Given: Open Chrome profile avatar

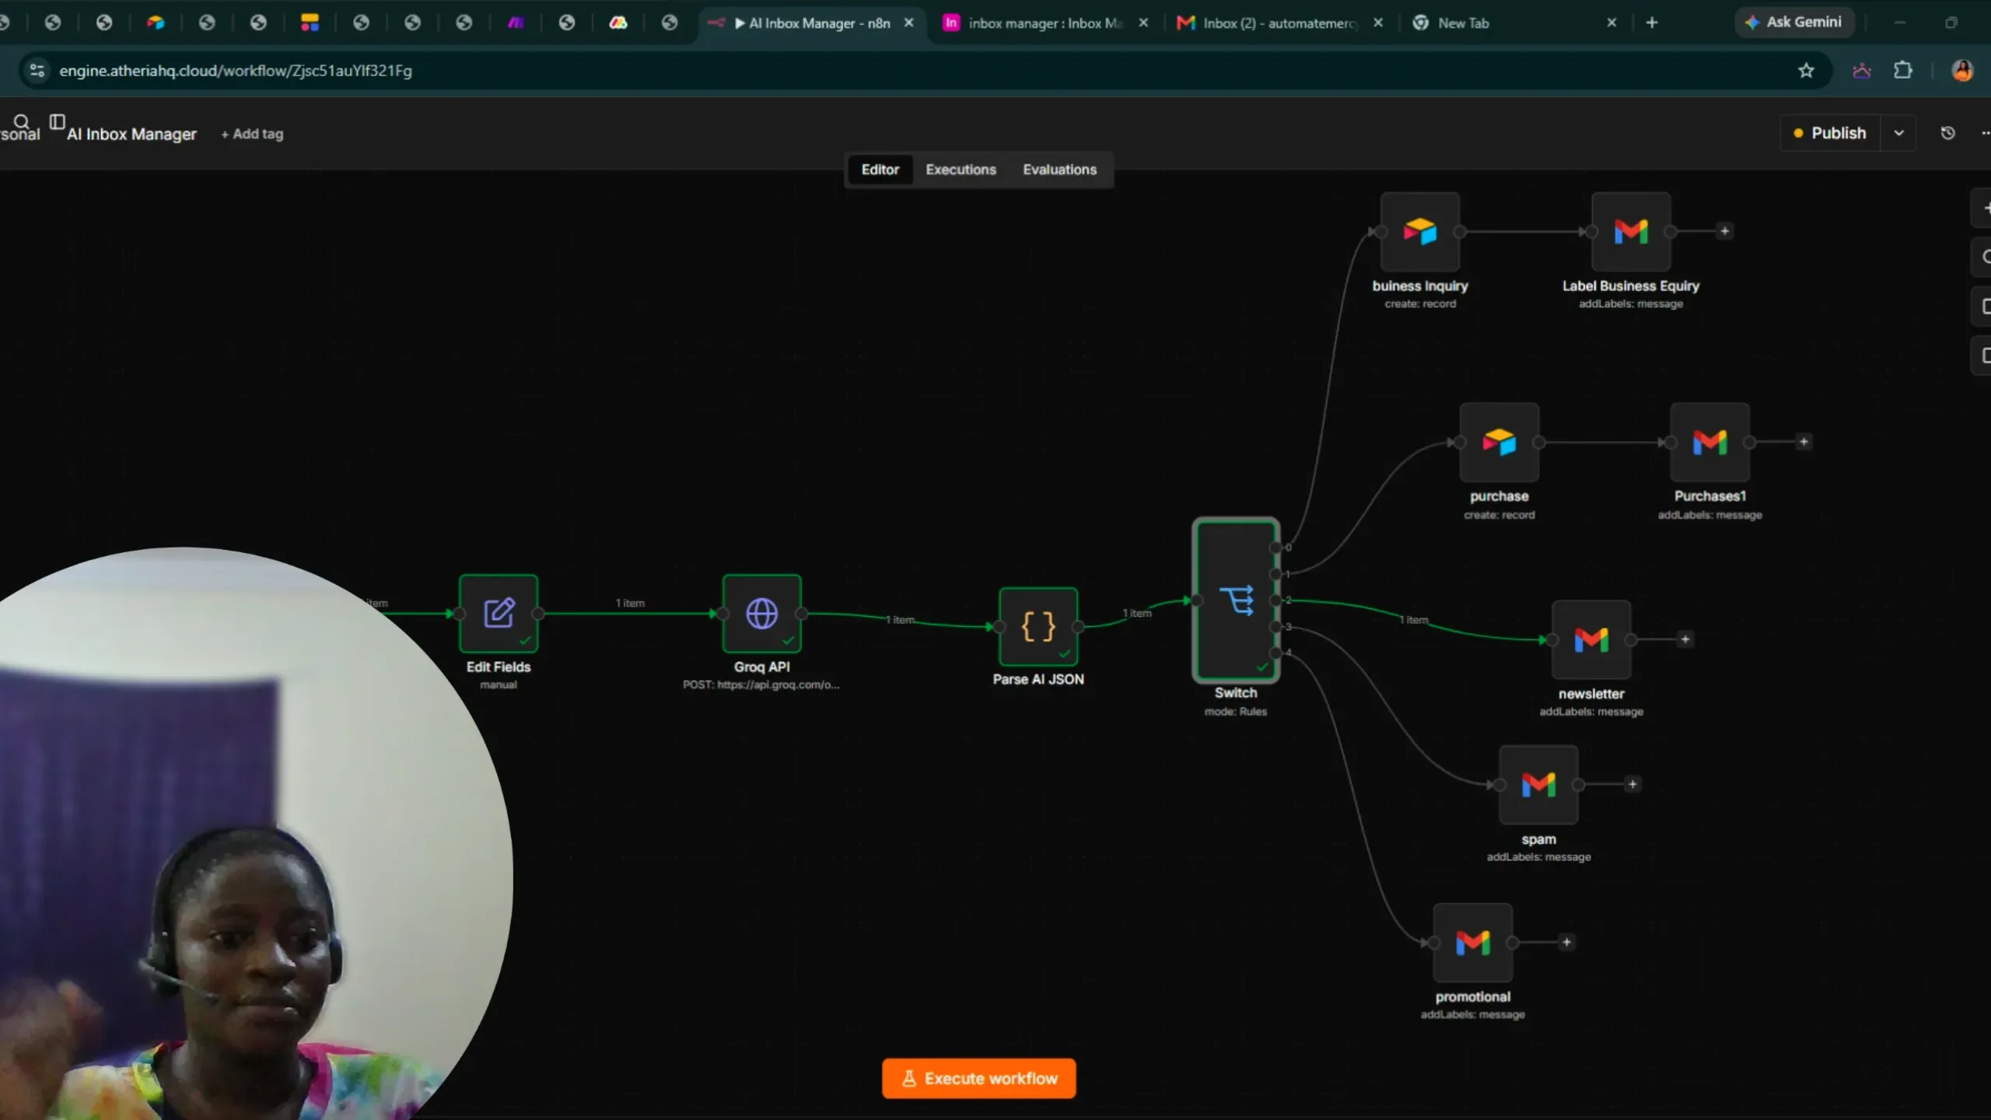Looking at the screenshot, I should (1961, 71).
